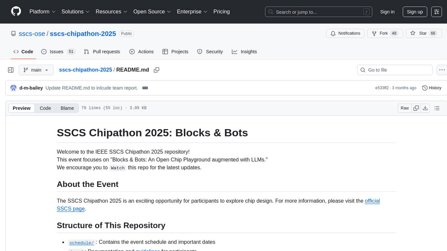The height and width of the screenshot is (251, 447).
Task: Copy raw file contents
Action: 416,108
